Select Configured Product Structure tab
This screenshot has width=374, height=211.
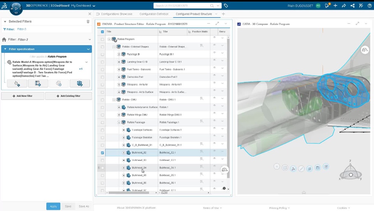click(194, 14)
